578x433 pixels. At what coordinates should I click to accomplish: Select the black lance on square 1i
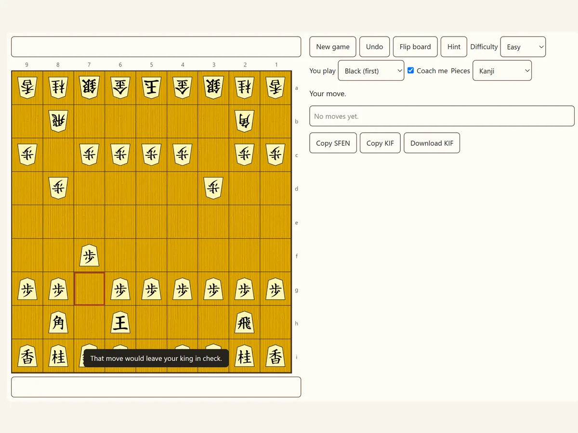point(276,357)
